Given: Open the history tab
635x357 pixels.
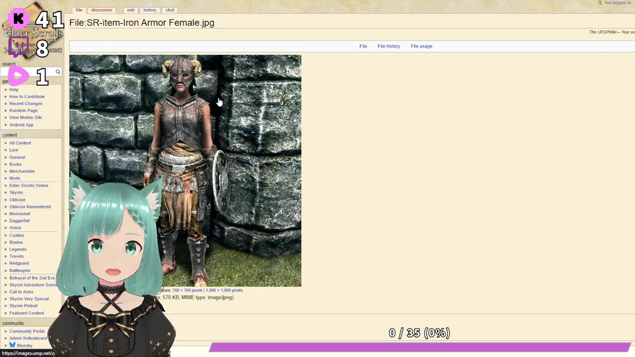Looking at the screenshot, I should point(150,10).
